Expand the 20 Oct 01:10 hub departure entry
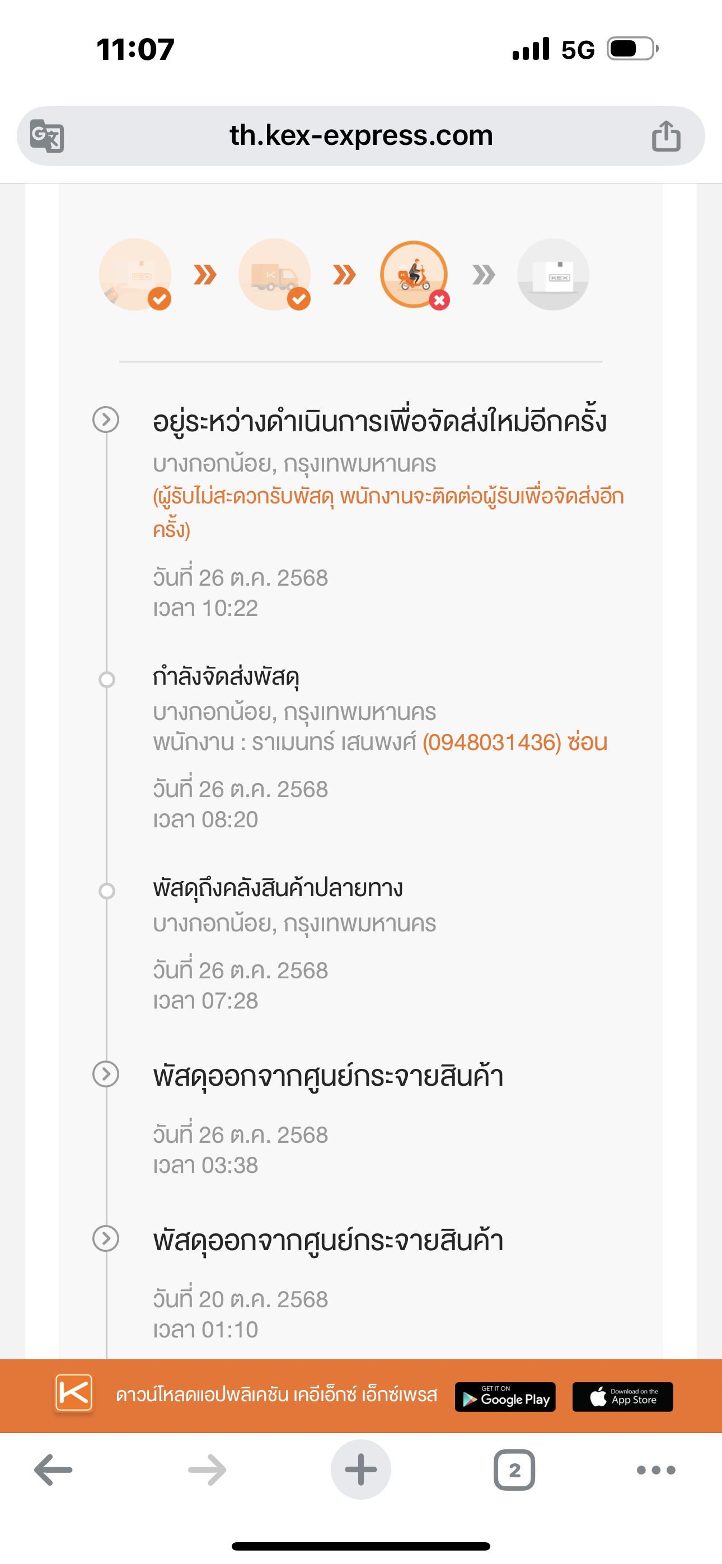 tap(106, 1238)
